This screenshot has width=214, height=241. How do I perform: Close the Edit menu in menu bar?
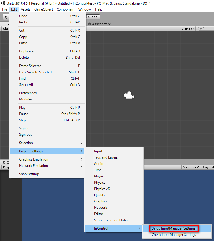click(x=14, y=9)
